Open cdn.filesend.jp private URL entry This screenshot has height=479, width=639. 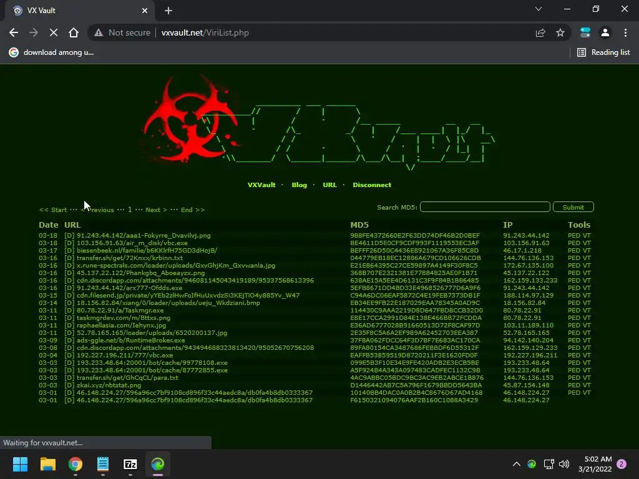188,295
